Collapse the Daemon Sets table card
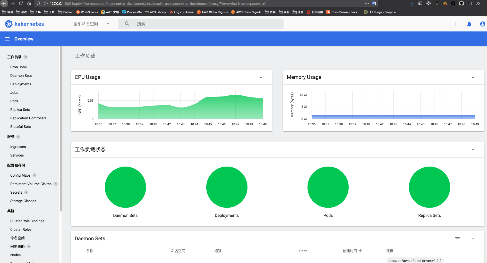487x263 pixels. pyautogui.click(x=473, y=239)
